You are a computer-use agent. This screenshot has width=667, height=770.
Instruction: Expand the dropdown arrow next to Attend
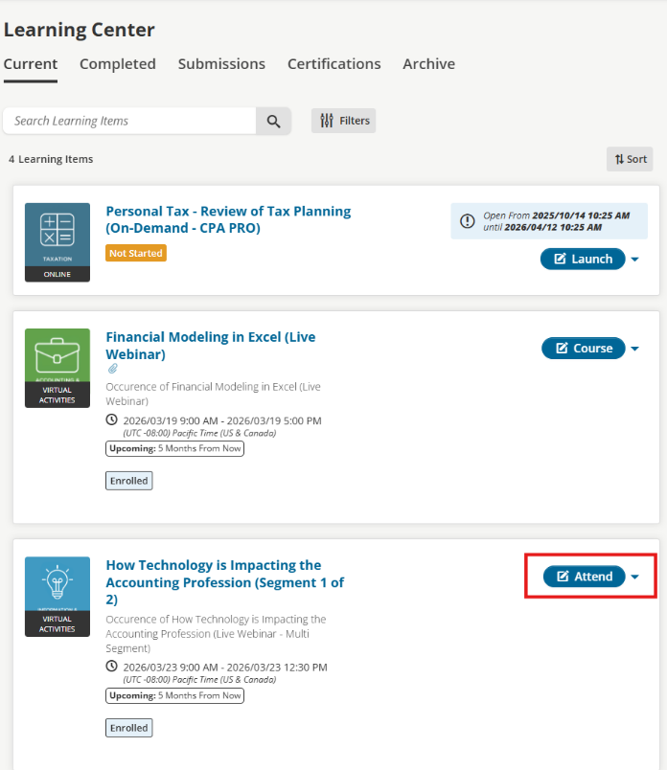tap(635, 577)
